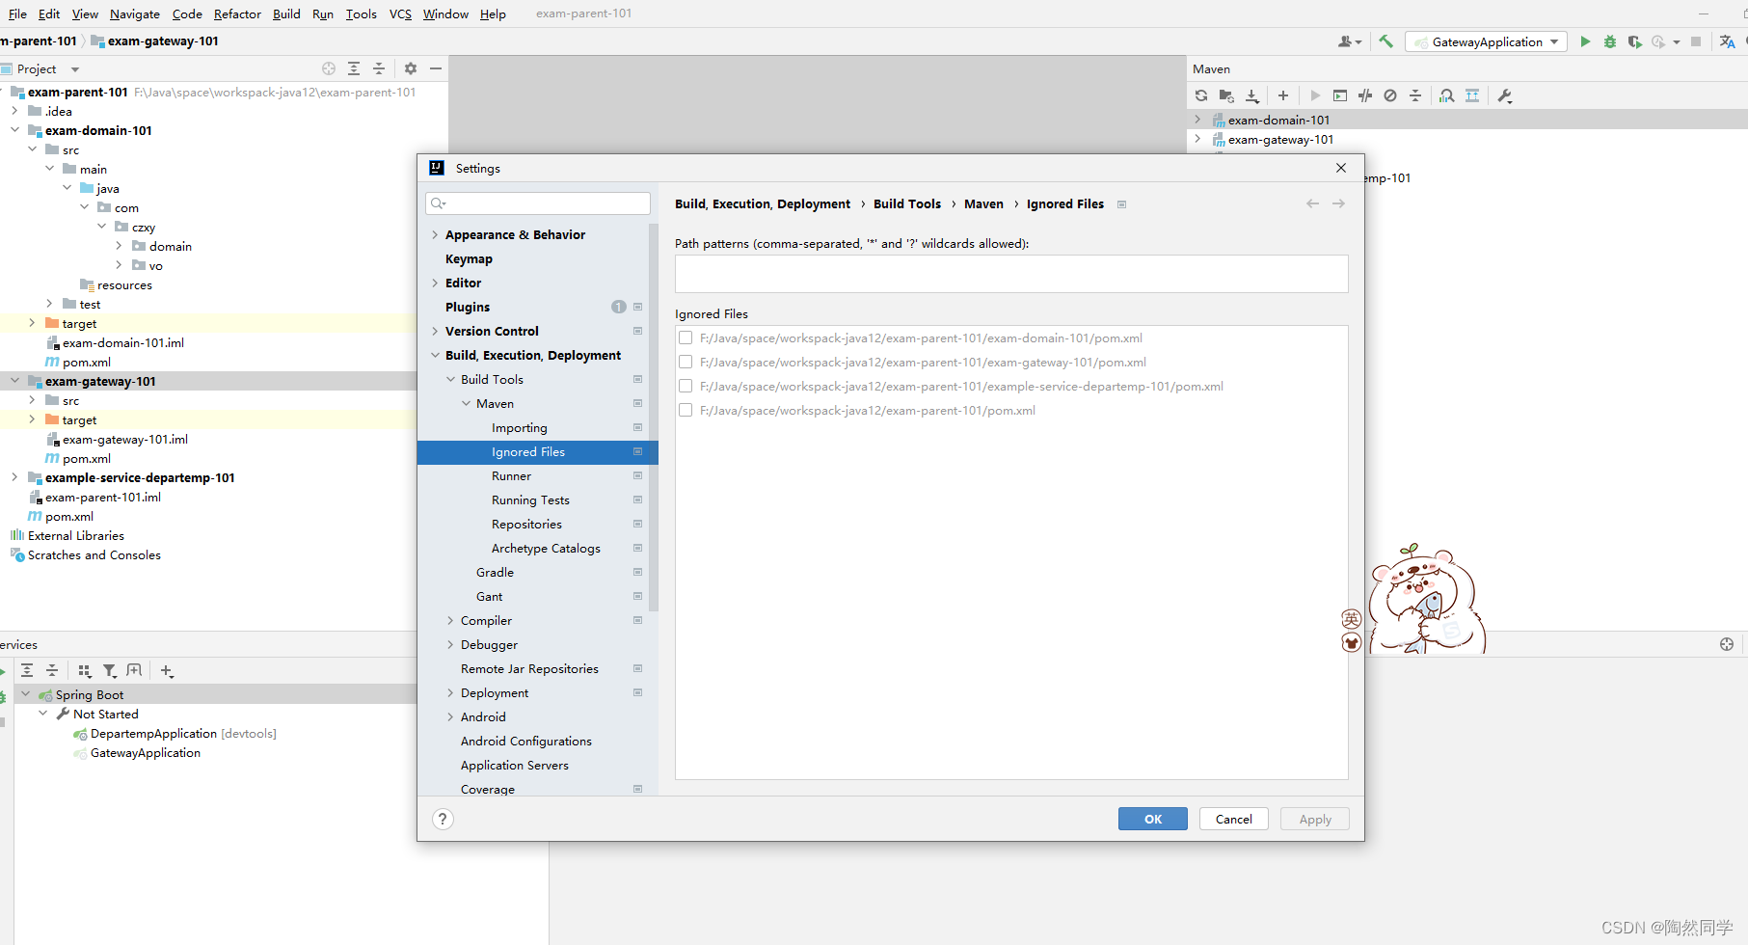Image resolution: width=1748 pixels, height=945 pixels.
Task: Click the Services panel target icon at right
Action: (1727, 644)
